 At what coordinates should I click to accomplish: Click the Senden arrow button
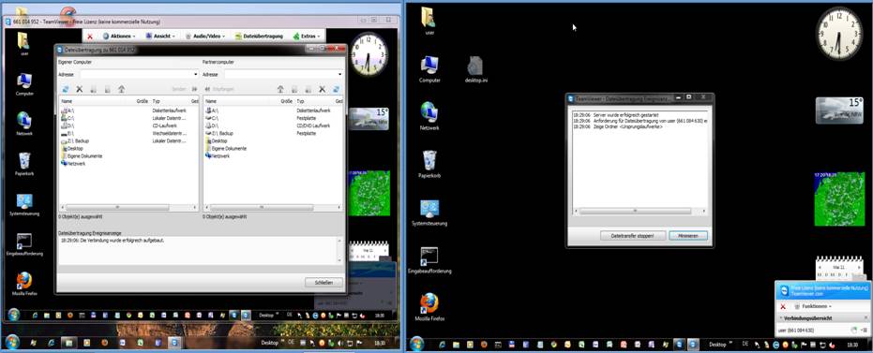coord(194,89)
